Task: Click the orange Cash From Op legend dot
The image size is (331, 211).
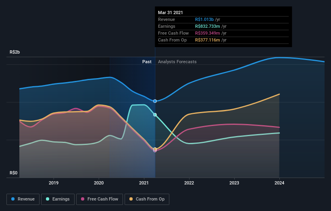Action: (131, 199)
